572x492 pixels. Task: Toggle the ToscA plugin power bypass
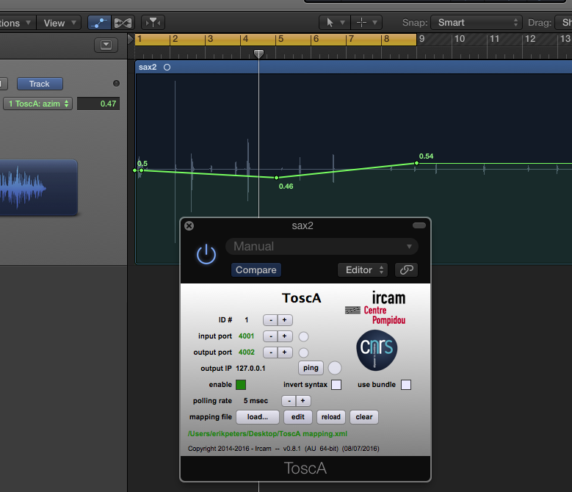pyautogui.click(x=206, y=254)
